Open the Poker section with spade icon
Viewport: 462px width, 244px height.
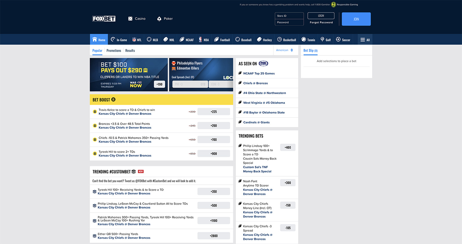click(x=165, y=19)
